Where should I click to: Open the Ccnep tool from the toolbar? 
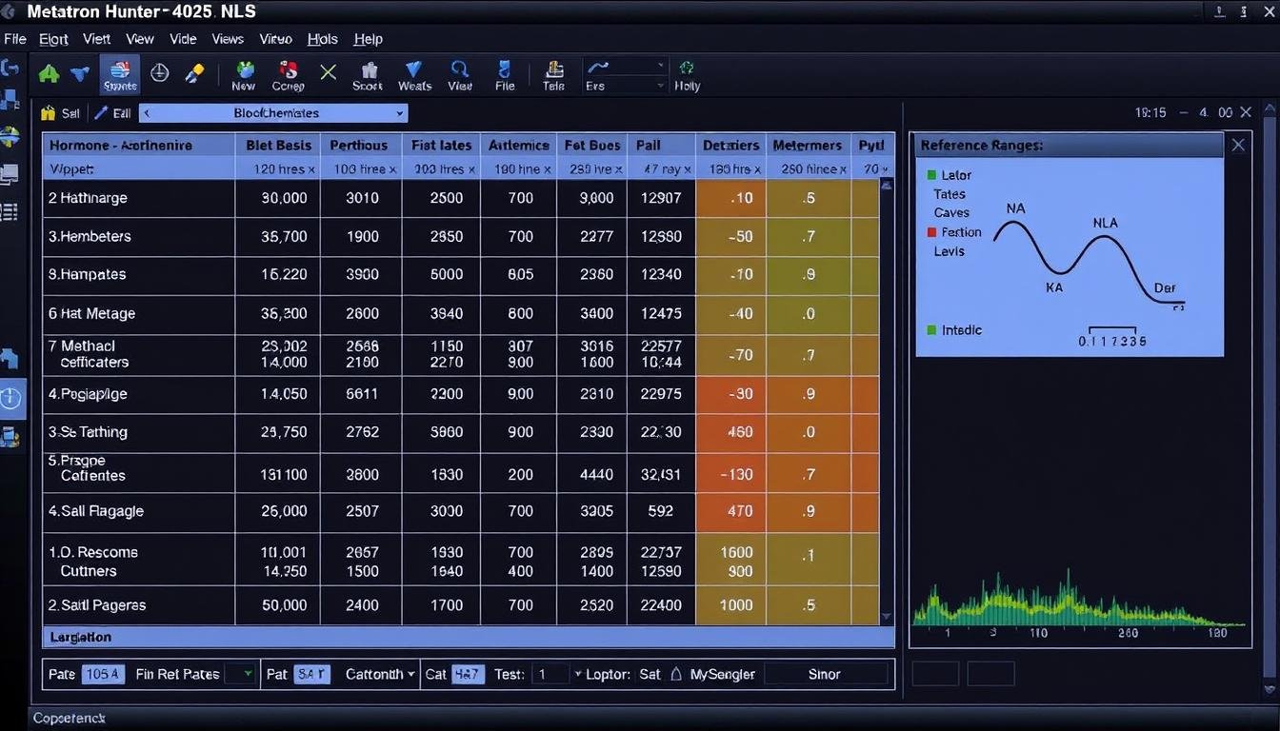coord(289,72)
